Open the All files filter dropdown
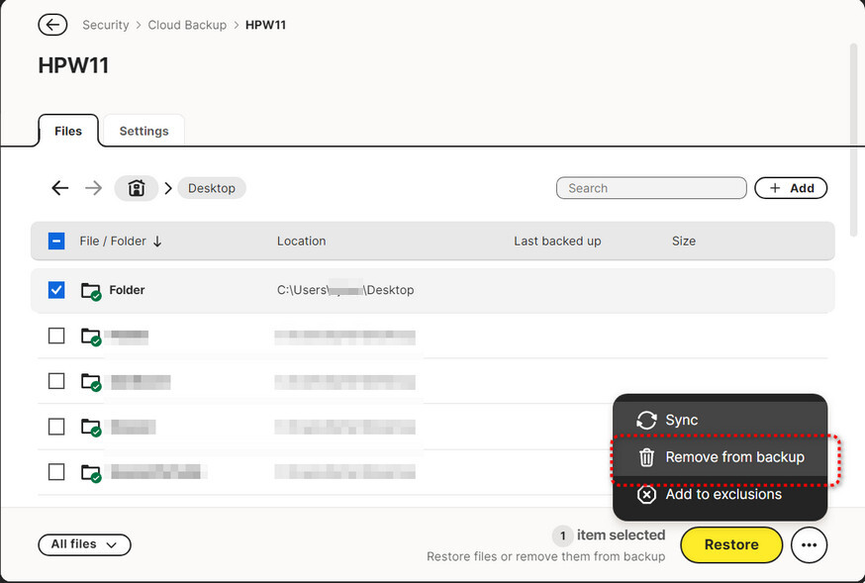Image resolution: width=865 pixels, height=583 pixels. pyautogui.click(x=84, y=544)
